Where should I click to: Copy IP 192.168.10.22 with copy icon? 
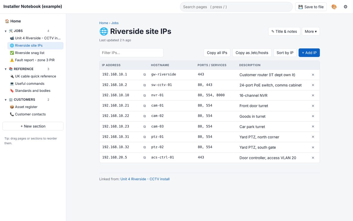(144, 116)
